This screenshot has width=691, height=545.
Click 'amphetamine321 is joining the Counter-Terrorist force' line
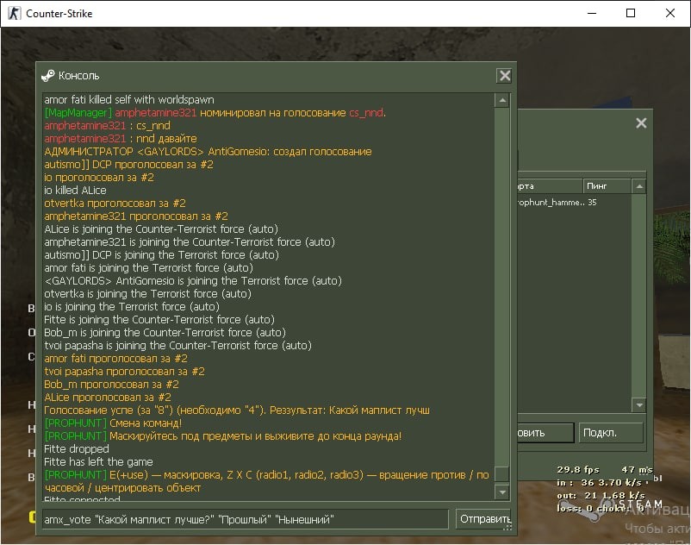point(190,242)
